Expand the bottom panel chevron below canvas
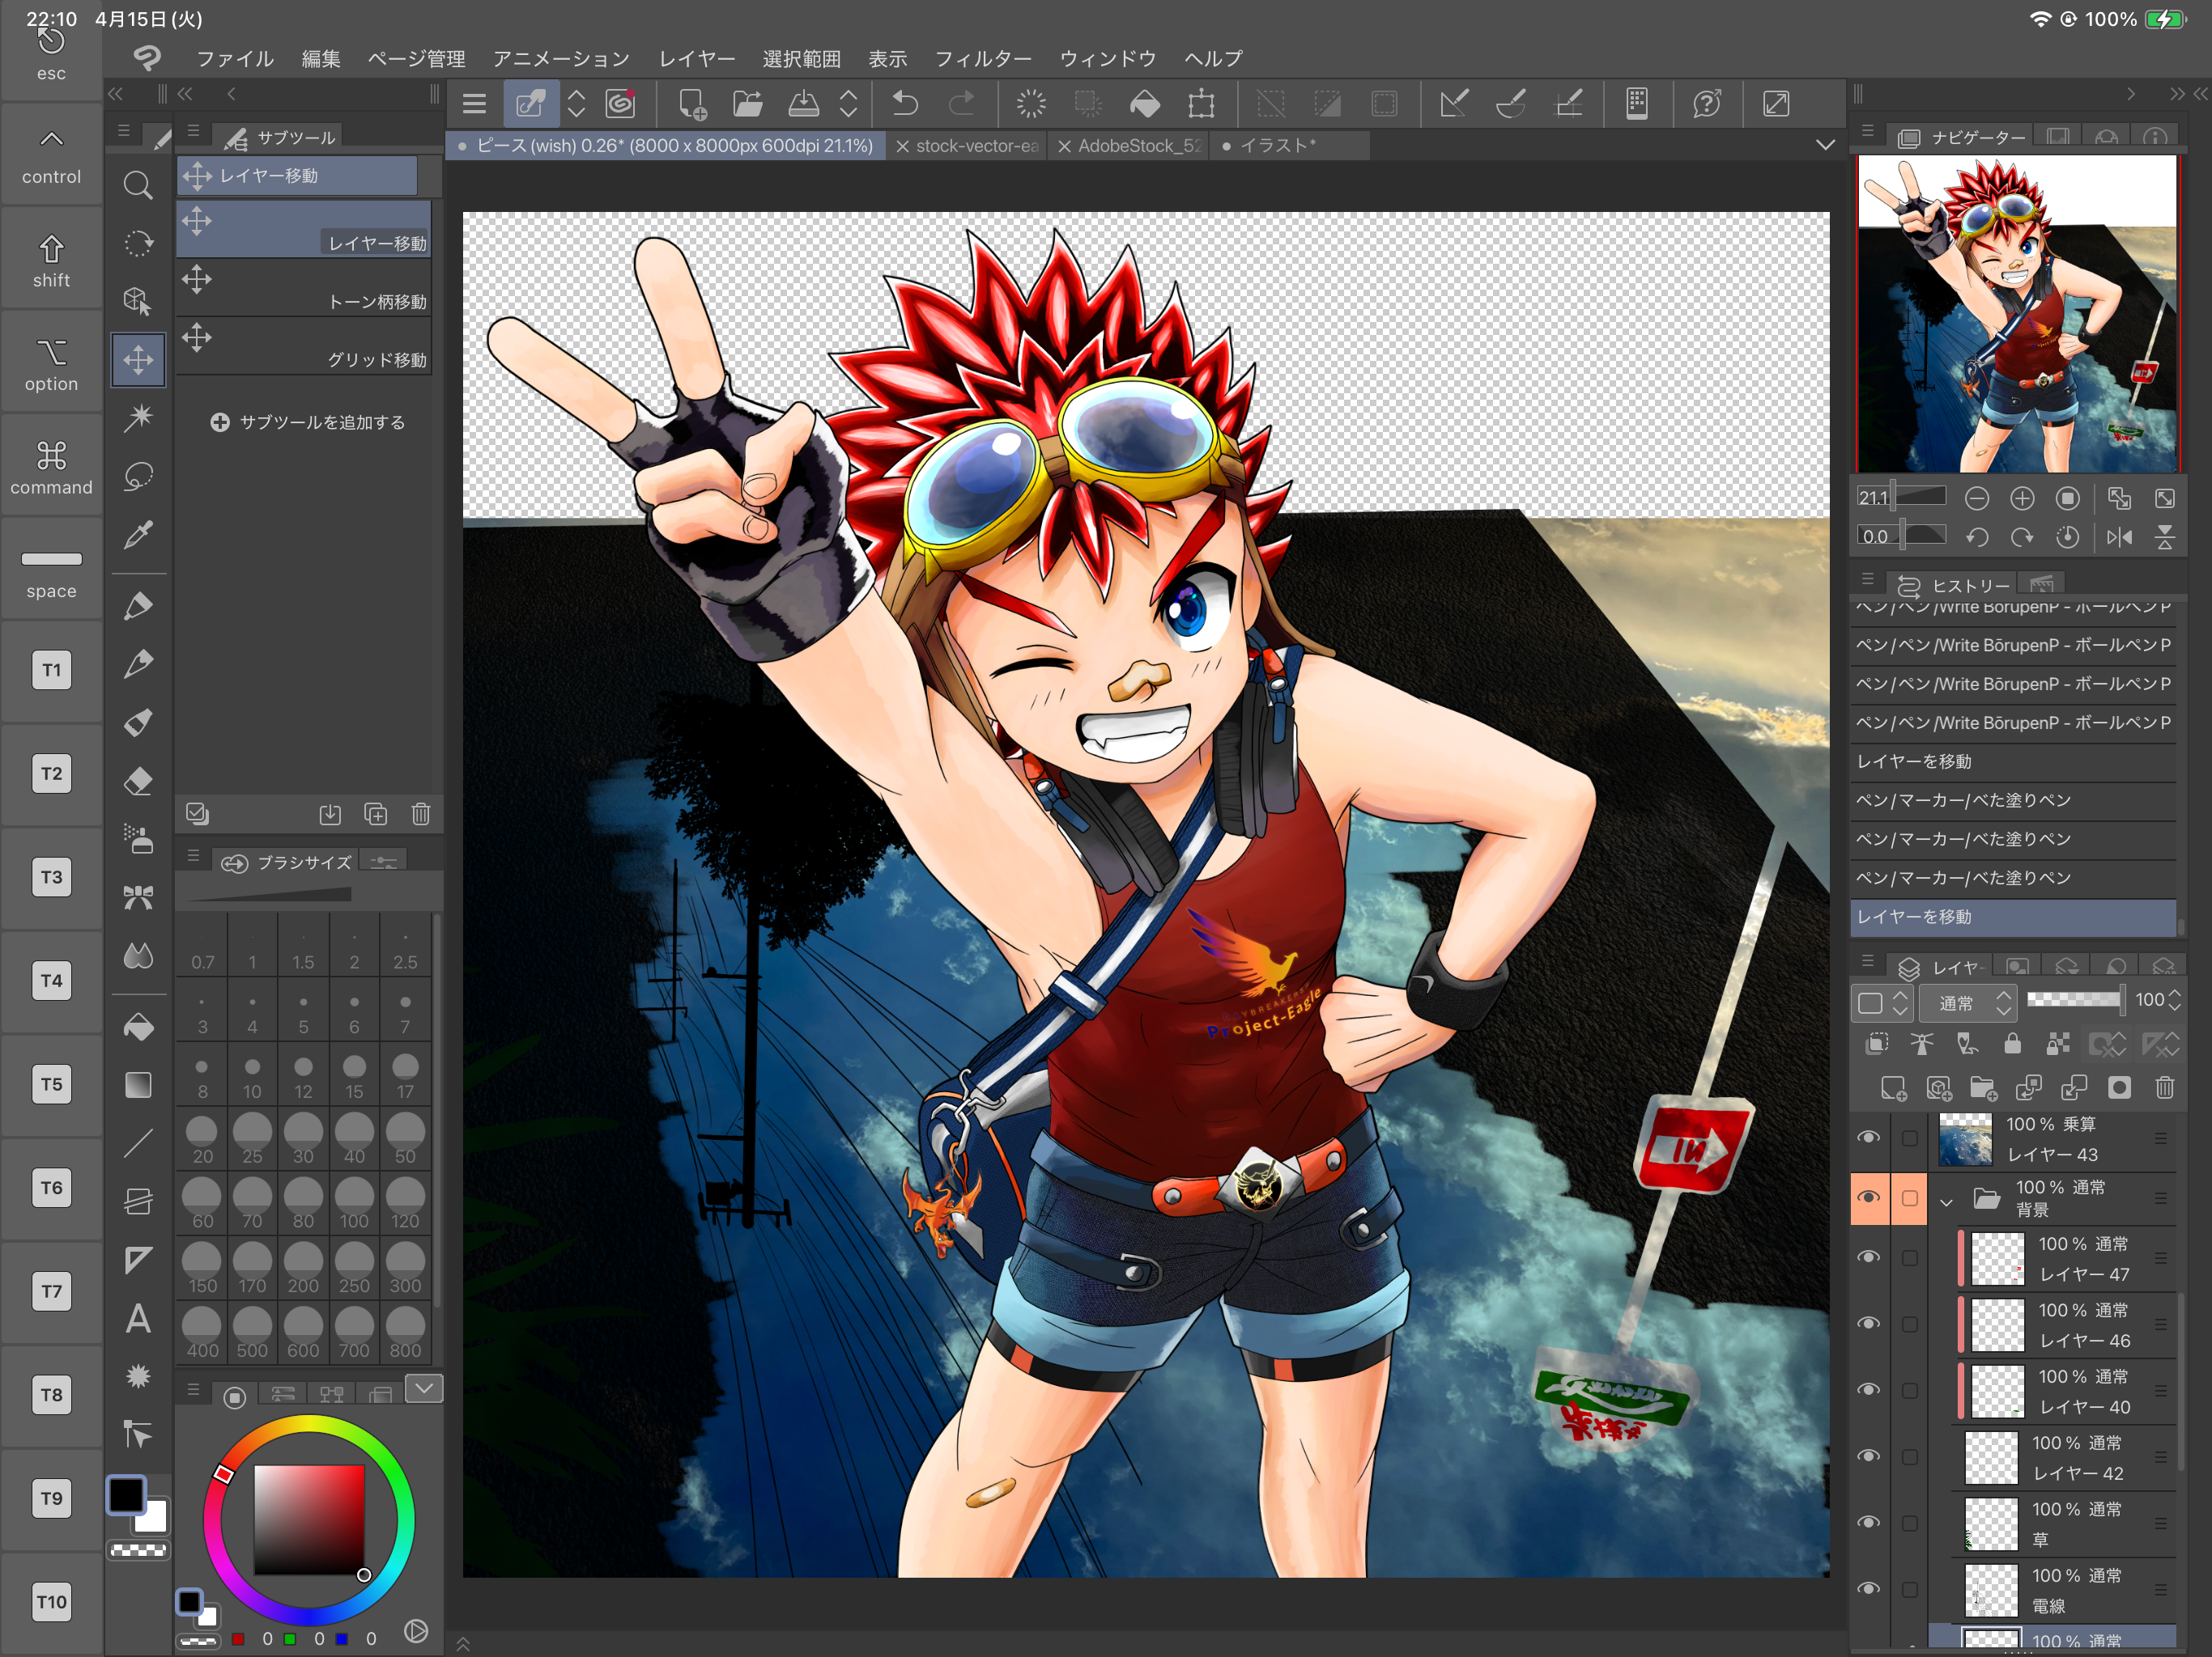2212x1657 pixels. pyautogui.click(x=463, y=1643)
